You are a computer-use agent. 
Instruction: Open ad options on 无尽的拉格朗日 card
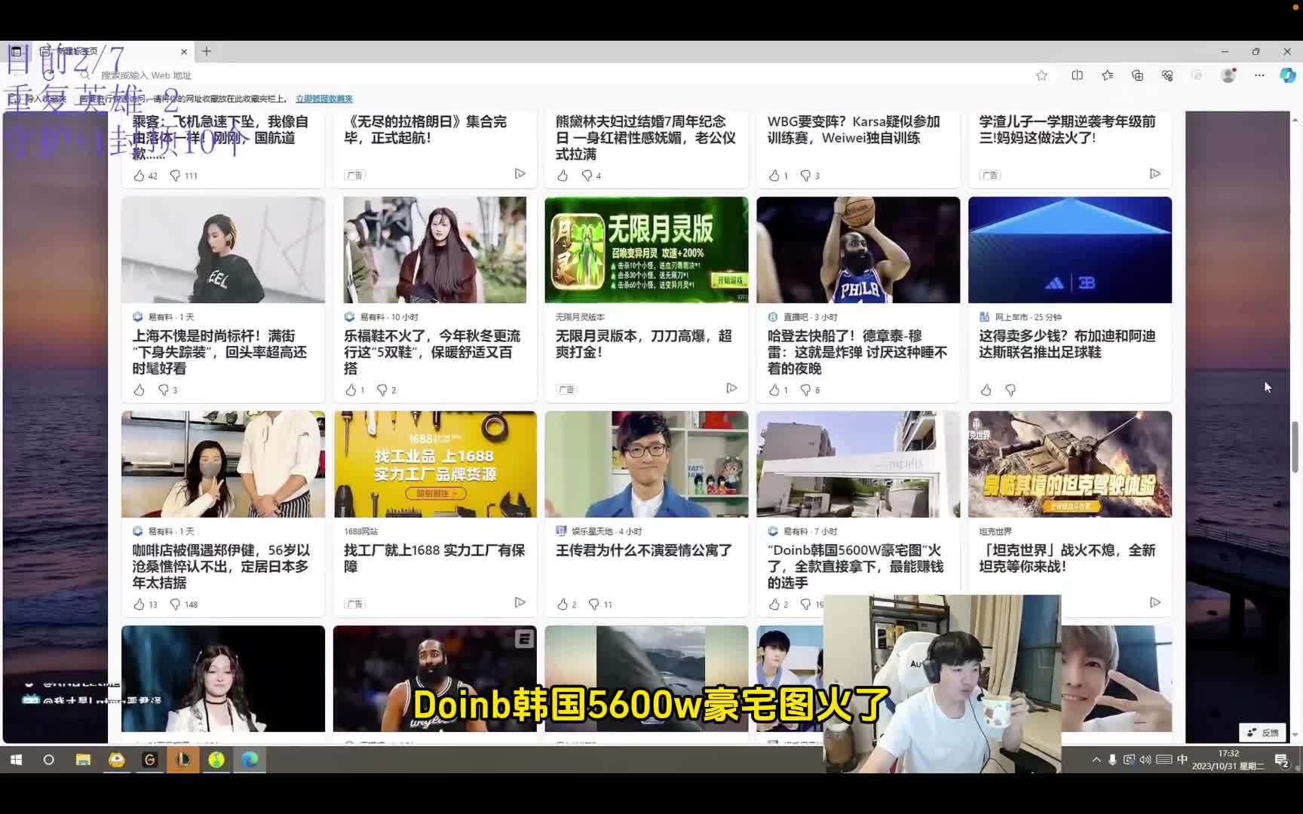point(520,173)
